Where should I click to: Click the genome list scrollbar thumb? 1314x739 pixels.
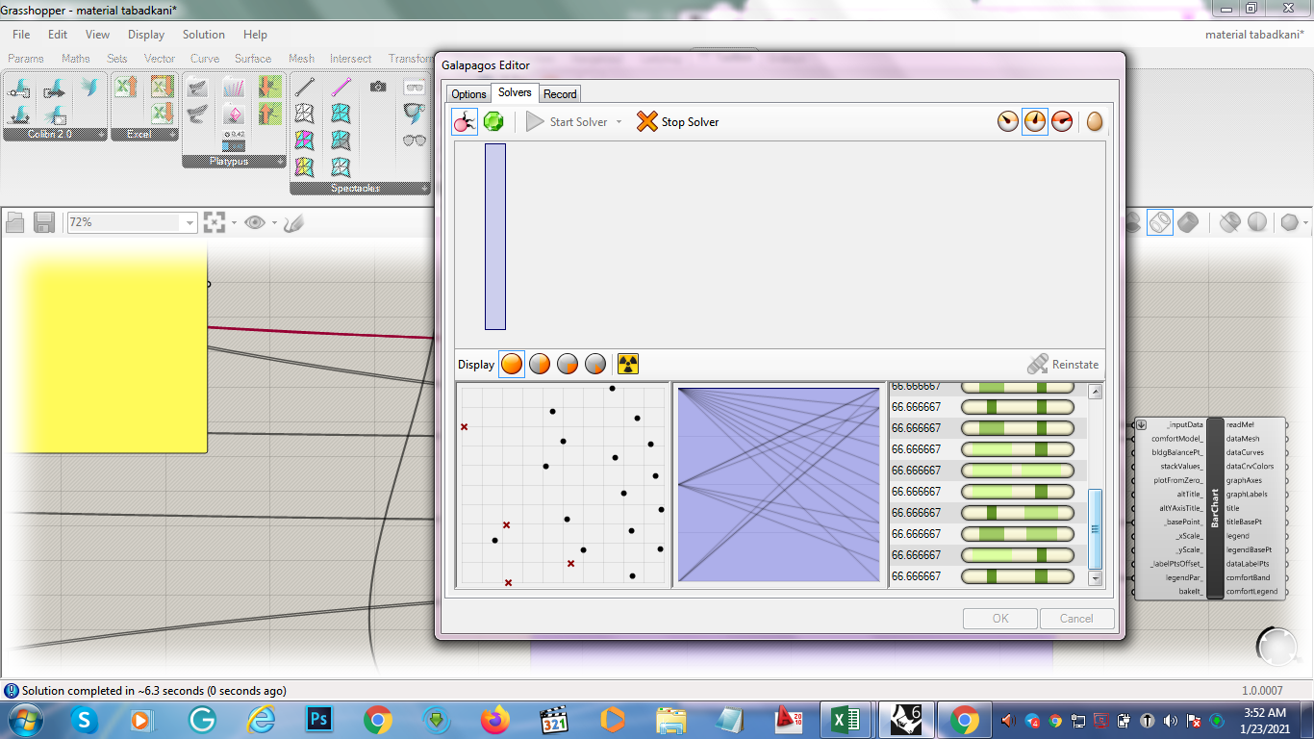tap(1095, 528)
